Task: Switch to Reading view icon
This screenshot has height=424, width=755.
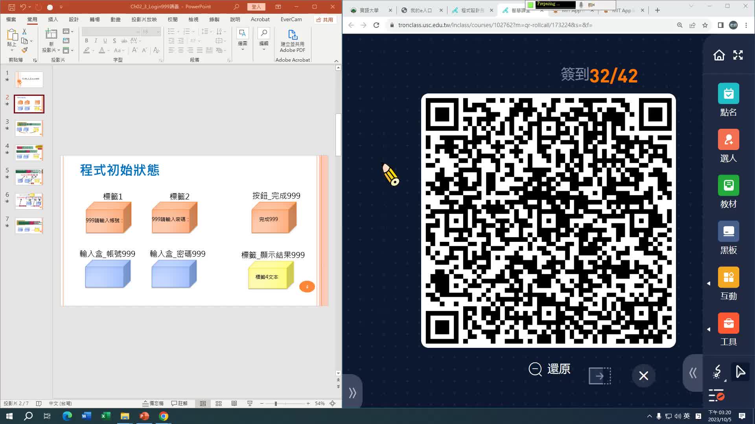Action: click(234, 403)
